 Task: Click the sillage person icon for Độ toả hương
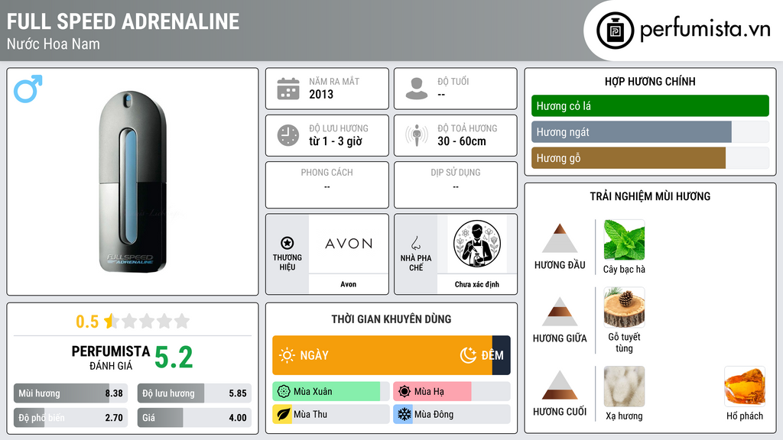[417, 135]
